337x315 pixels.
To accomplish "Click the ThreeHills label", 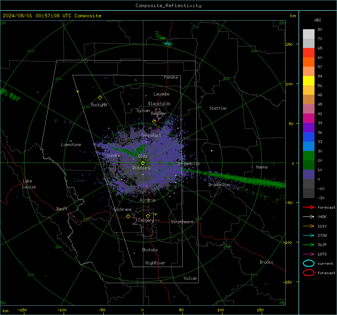I will pos(188,164).
